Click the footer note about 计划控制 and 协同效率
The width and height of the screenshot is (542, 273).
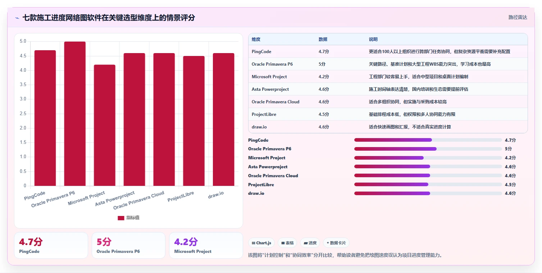pos(345,255)
